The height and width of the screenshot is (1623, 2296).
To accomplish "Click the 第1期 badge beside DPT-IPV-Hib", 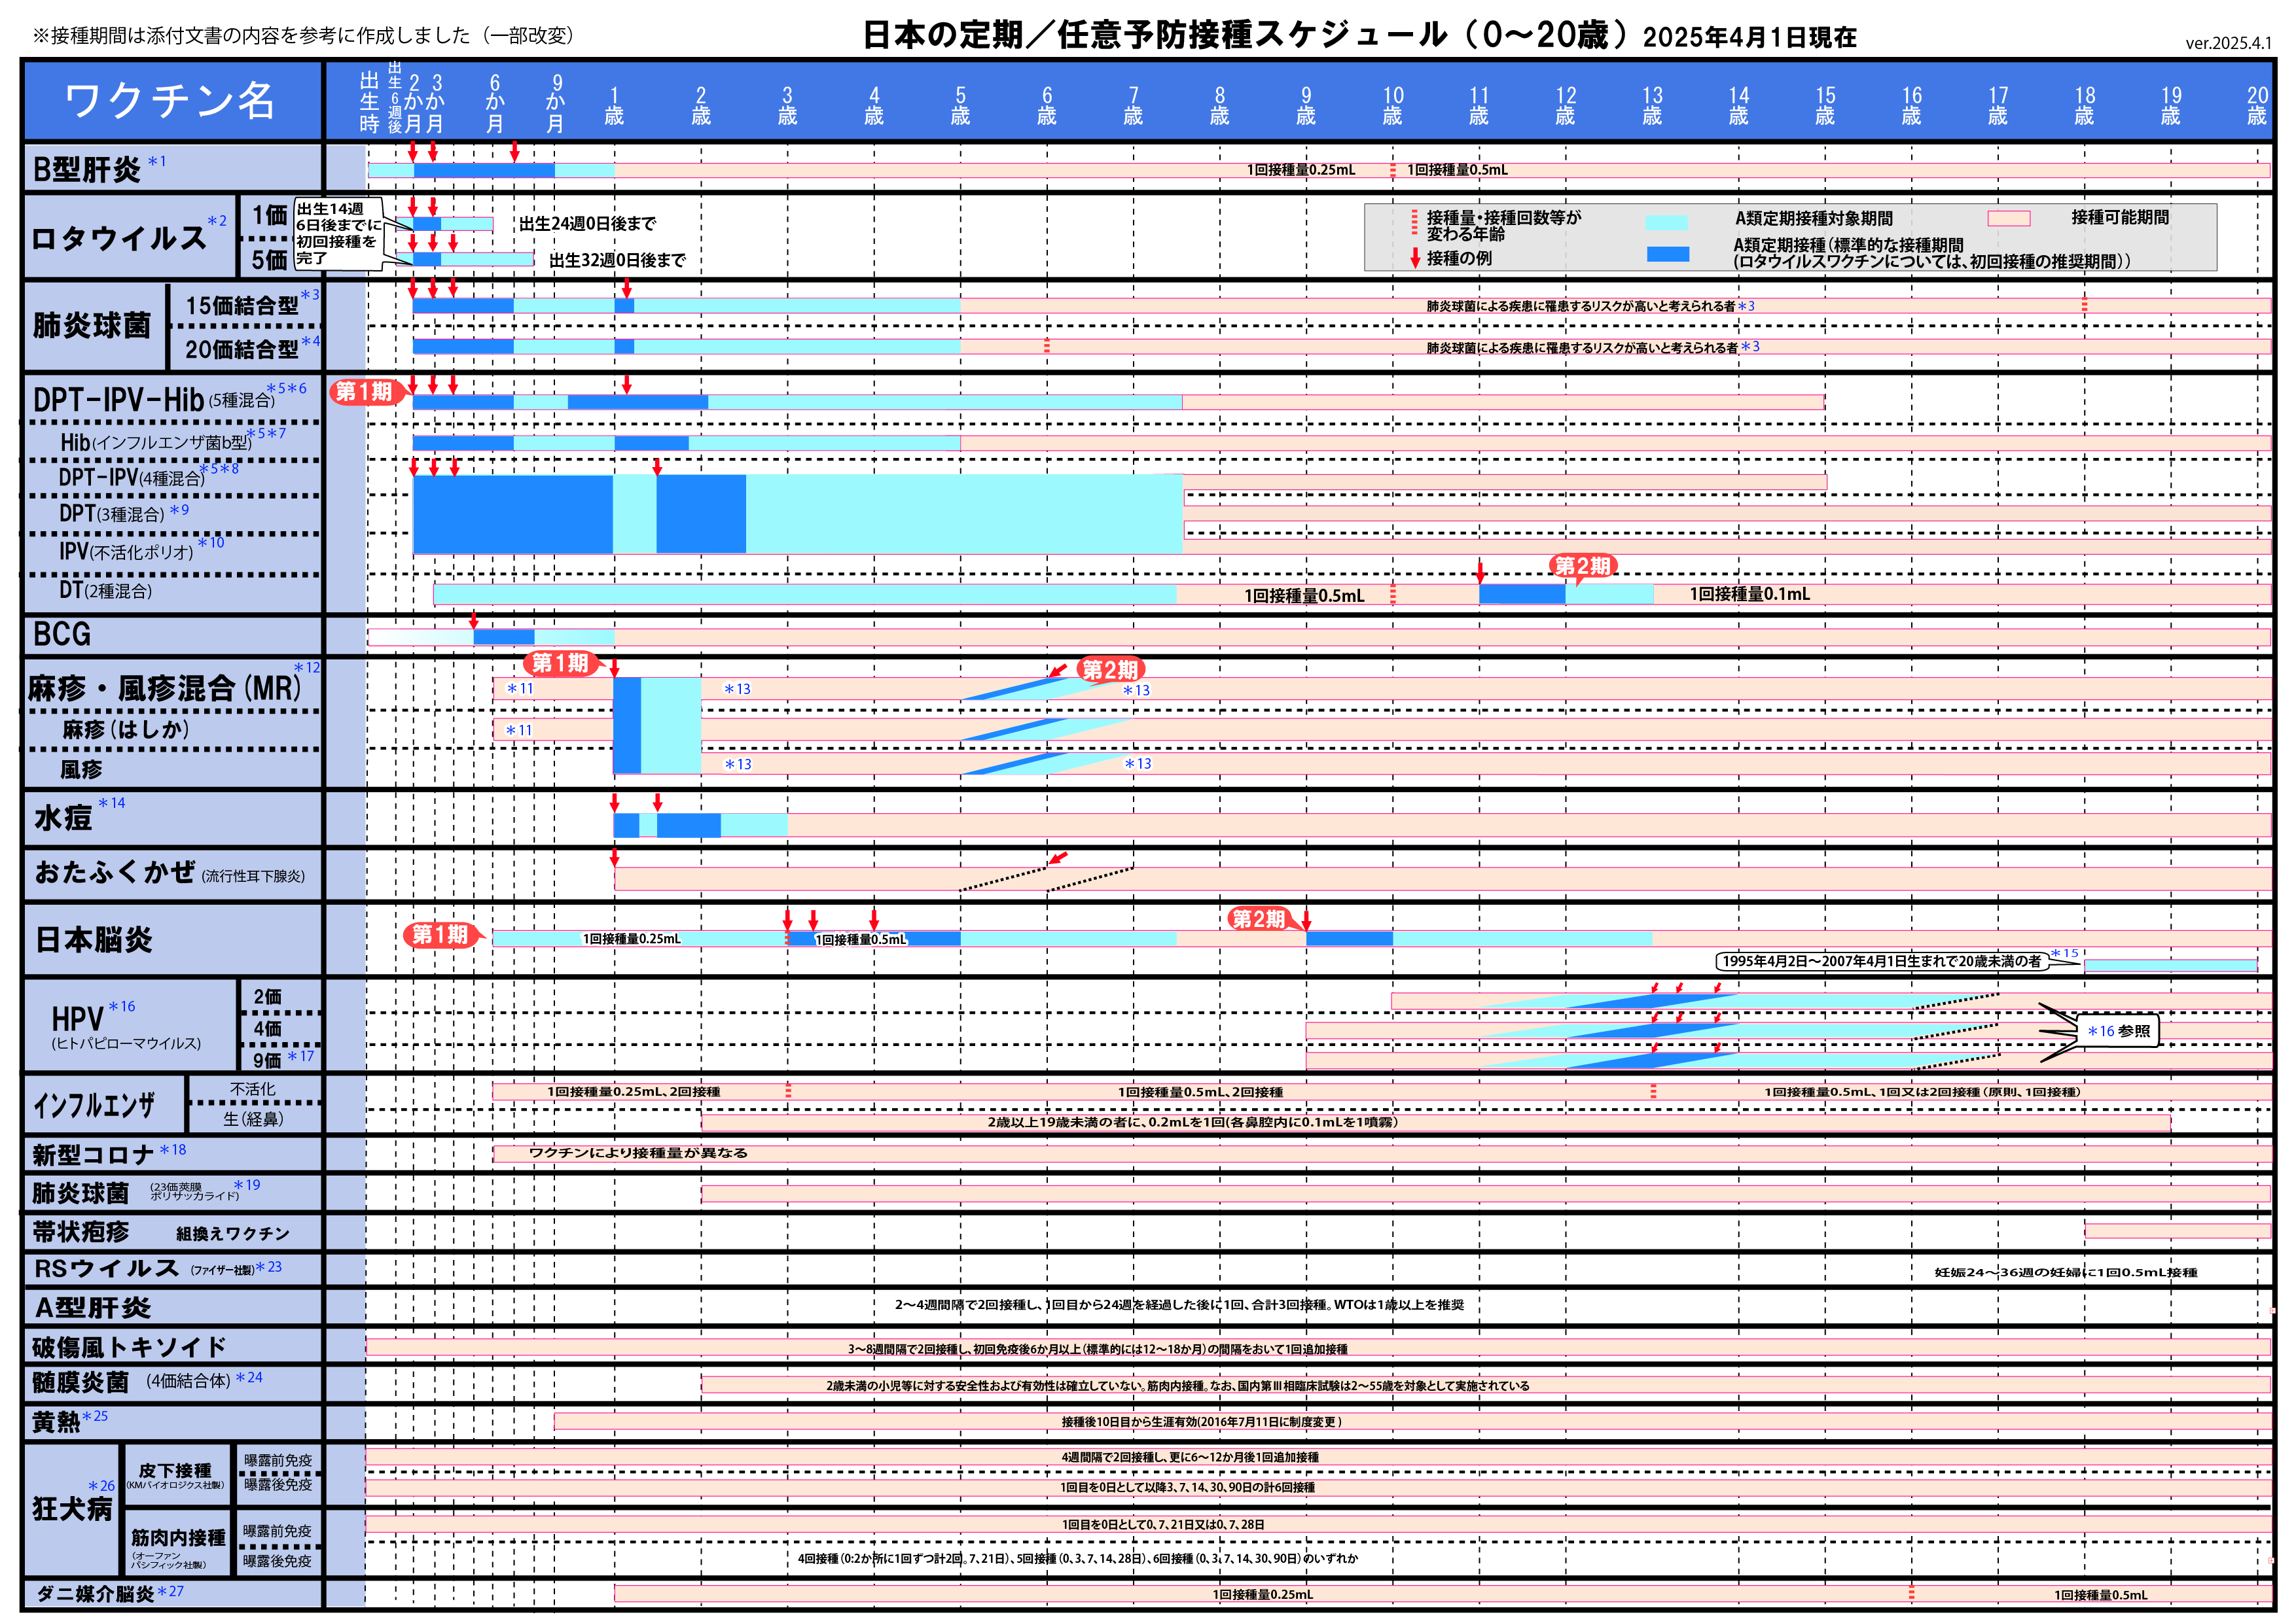I will coord(364,392).
